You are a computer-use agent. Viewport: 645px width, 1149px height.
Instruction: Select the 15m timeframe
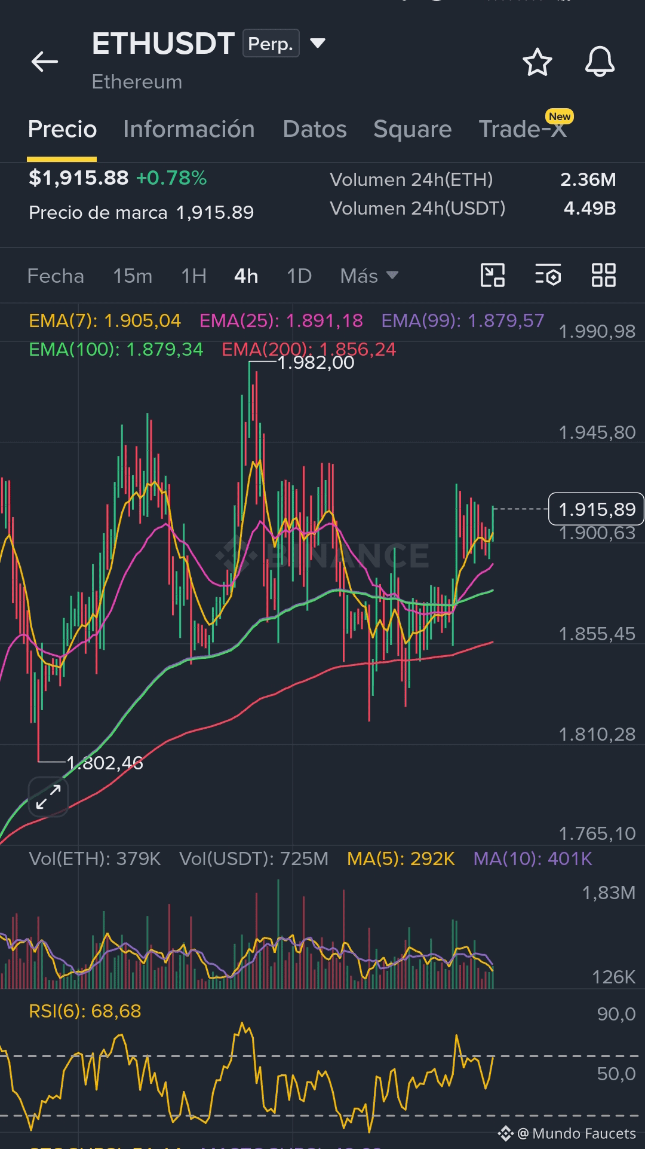pyautogui.click(x=133, y=276)
